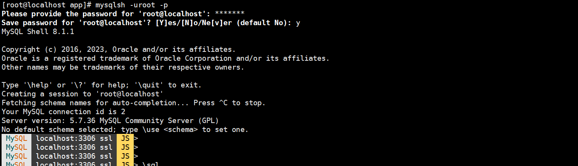Click the mysqlsh -uroot -p command text
578x166 pixels.
pyautogui.click(x=130, y=5)
